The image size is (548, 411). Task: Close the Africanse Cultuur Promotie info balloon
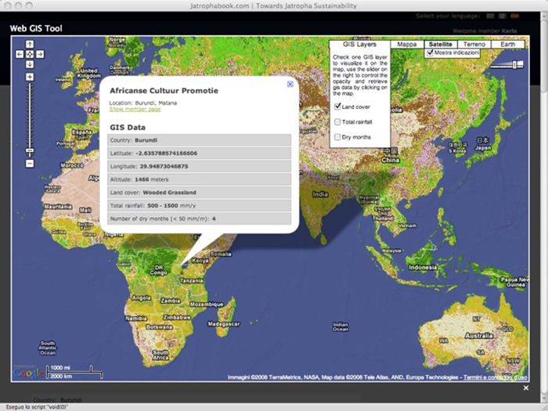pos(290,84)
